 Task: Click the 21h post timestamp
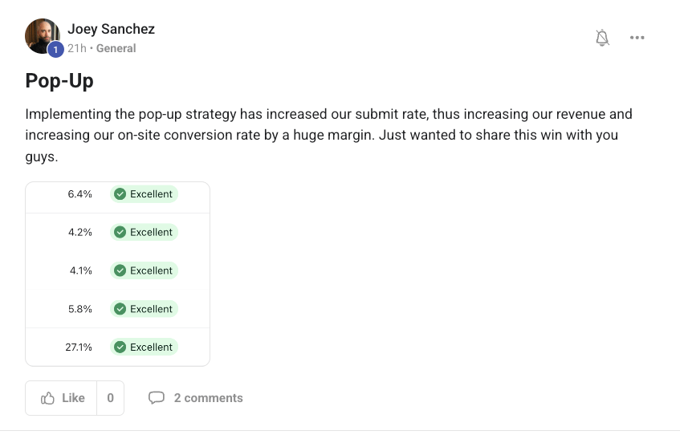coord(77,48)
